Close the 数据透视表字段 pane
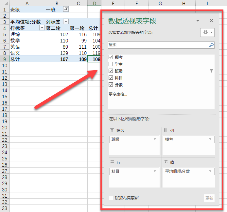Viewport: 227px width, 212px height. pyautogui.click(x=211, y=21)
